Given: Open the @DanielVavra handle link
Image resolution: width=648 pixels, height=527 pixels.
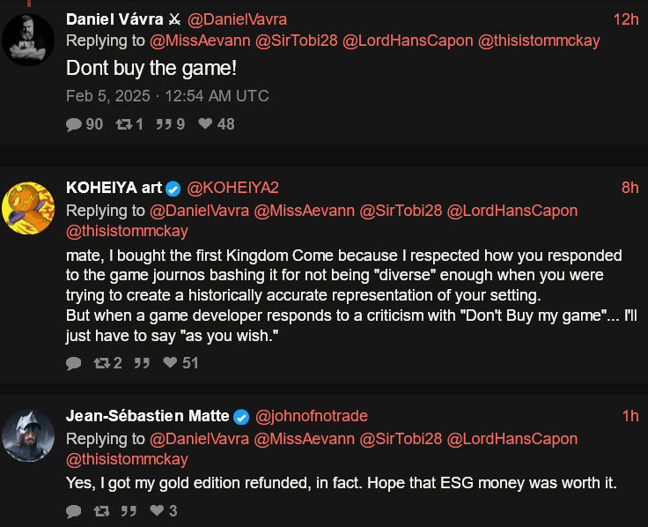Looking at the screenshot, I should click(x=237, y=19).
